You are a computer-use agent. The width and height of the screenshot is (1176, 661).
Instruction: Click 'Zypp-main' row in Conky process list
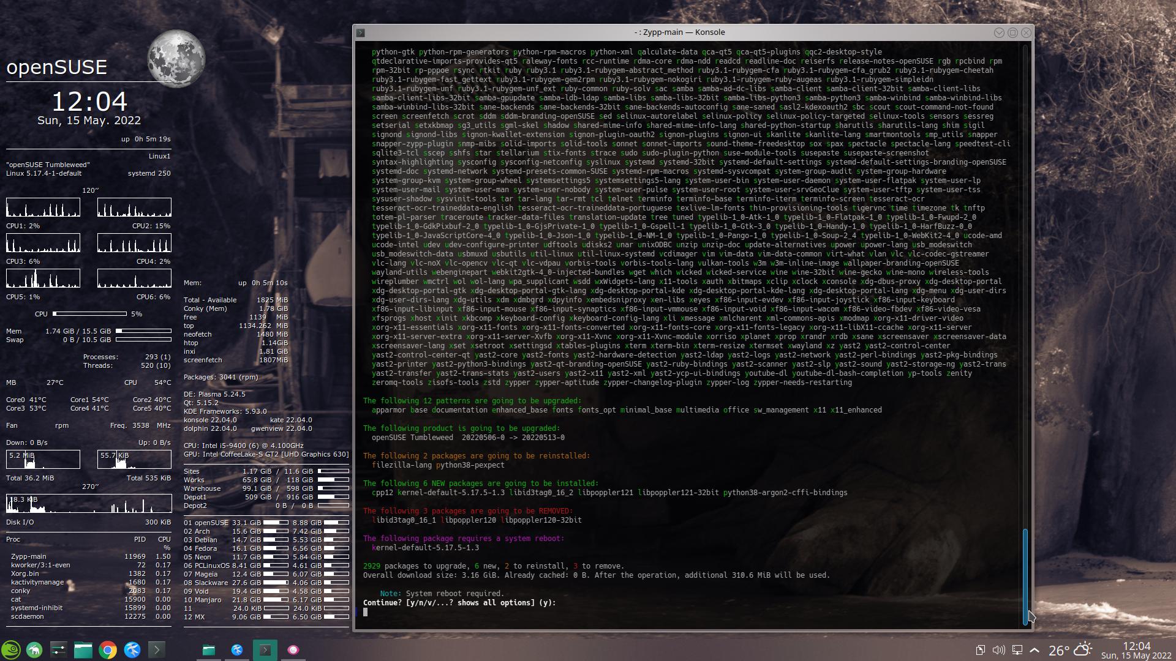pyautogui.click(x=91, y=557)
